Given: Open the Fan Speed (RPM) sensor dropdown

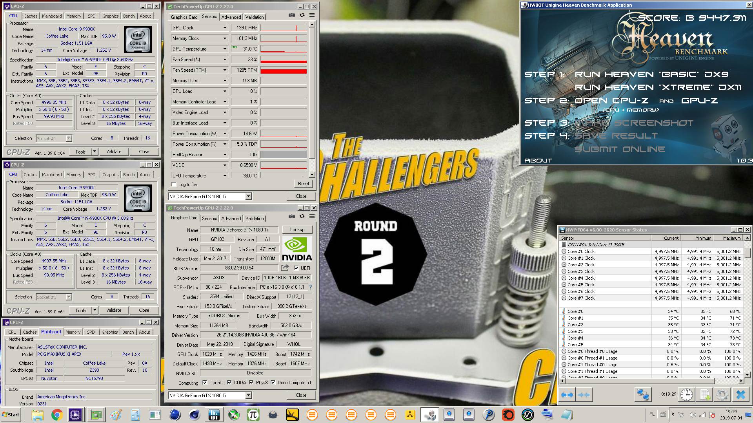Looking at the screenshot, I should tap(225, 70).
